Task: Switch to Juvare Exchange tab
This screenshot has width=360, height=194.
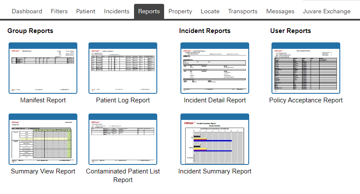Action: point(326,11)
